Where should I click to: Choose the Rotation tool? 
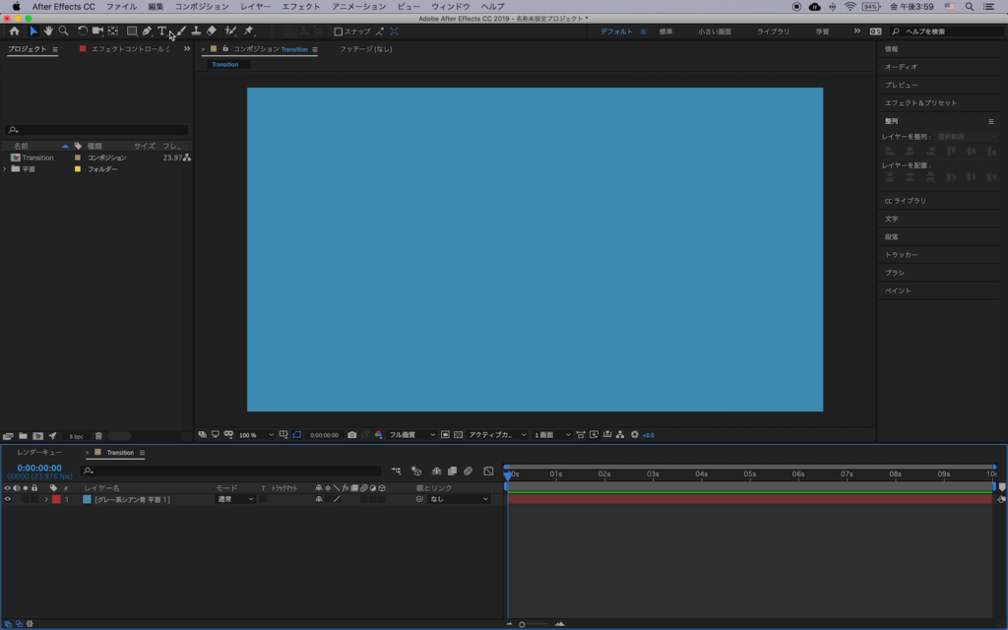point(83,31)
